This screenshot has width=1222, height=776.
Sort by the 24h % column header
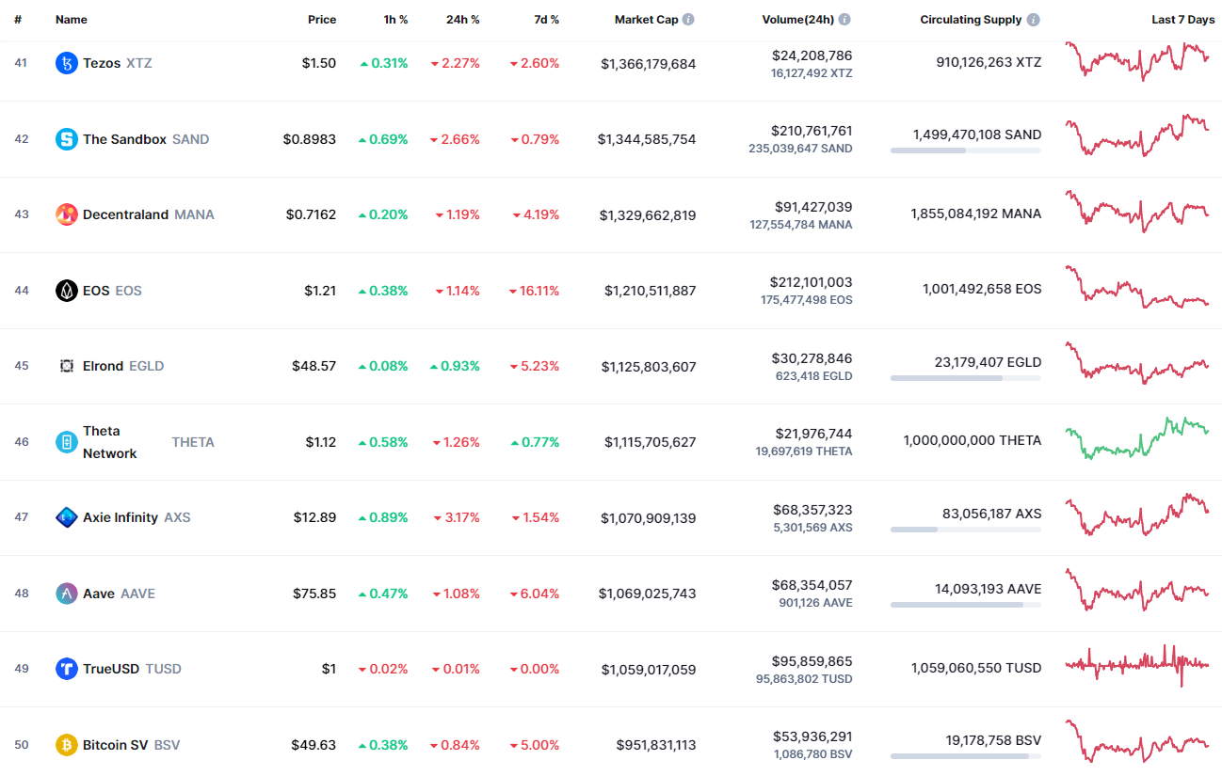tap(463, 20)
